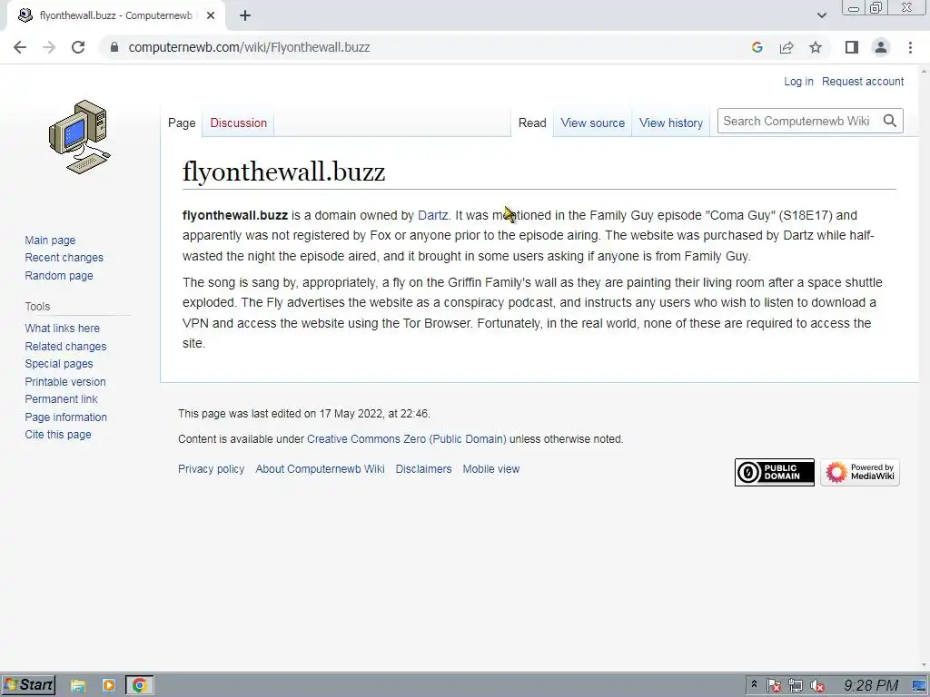Open Creative Commons Zero (Public Domain) link
This screenshot has width=930, height=697.
coord(406,439)
